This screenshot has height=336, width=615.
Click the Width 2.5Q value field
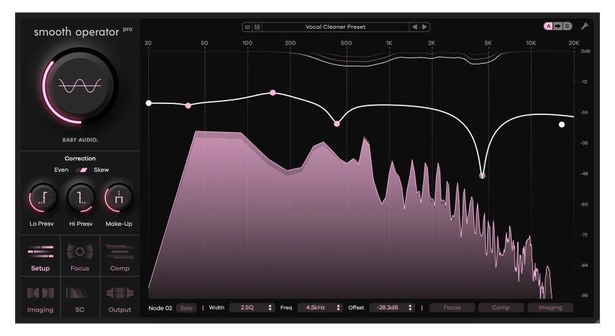(x=247, y=308)
